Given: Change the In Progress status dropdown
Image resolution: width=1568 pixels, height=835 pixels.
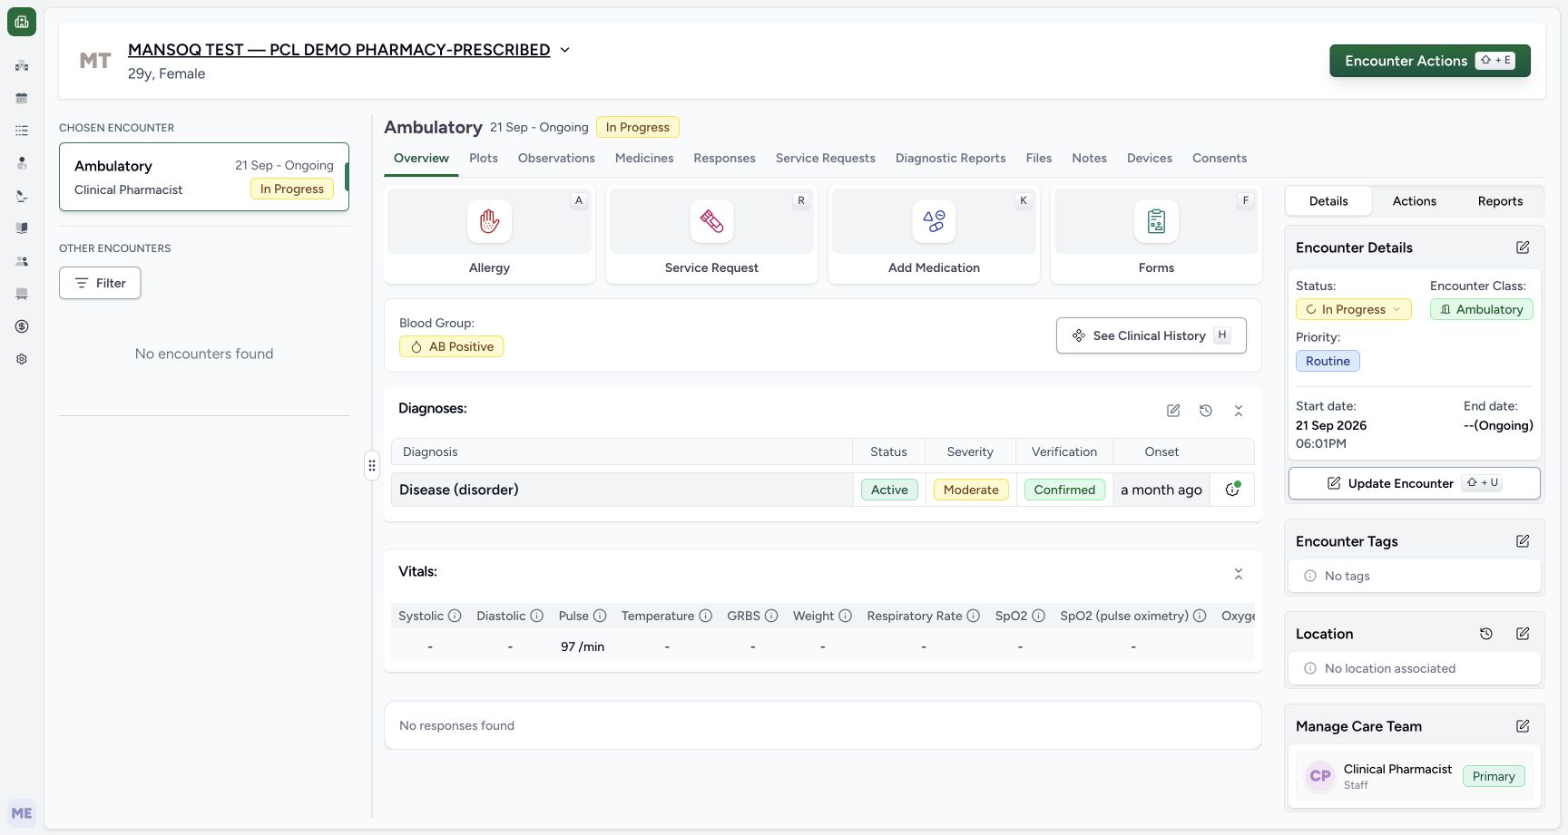Looking at the screenshot, I should [1353, 309].
